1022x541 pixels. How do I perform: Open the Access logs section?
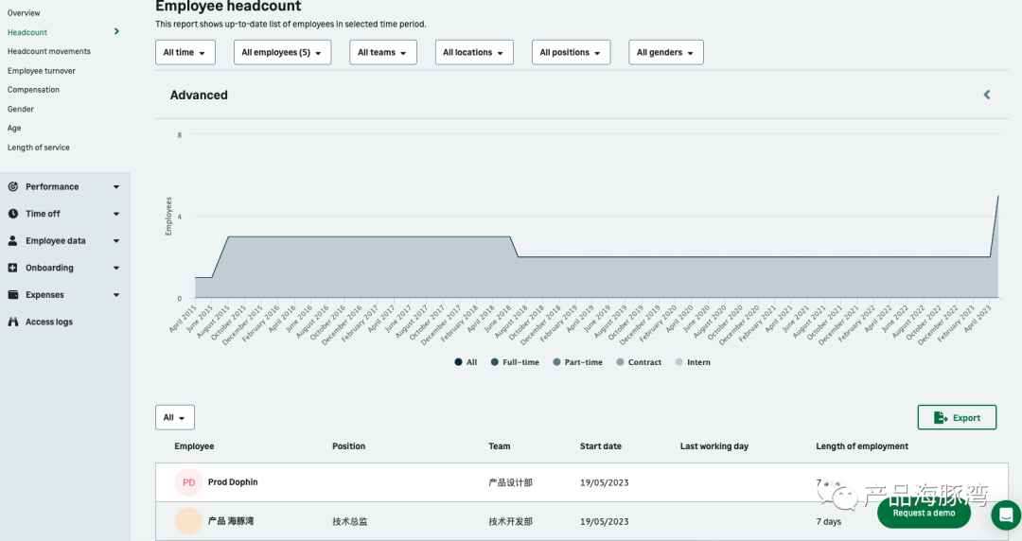(x=49, y=322)
